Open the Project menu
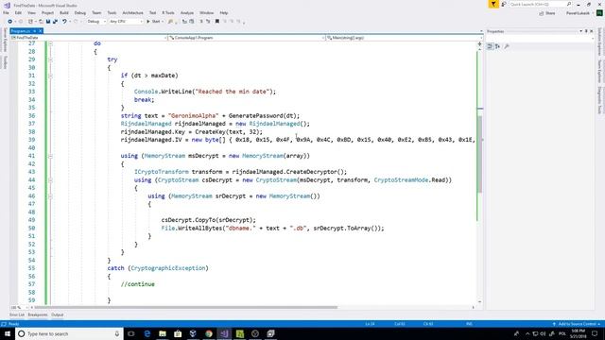The height and width of the screenshot is (340, 605). pos(47,12)
